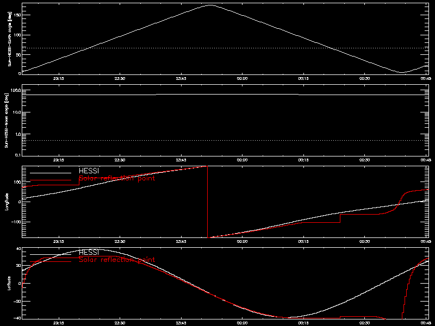Image resolution: width=435 pixels, height=326 pixels.
Task: Click the 20 tick on Latitude plot
Action: (x=18, y=265)
